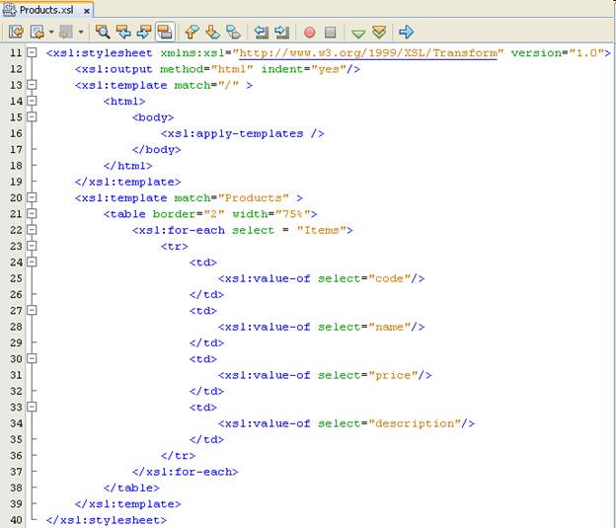The image size is (616, 528).
Task: Shift the line right
Action: [x=282, y=32]
